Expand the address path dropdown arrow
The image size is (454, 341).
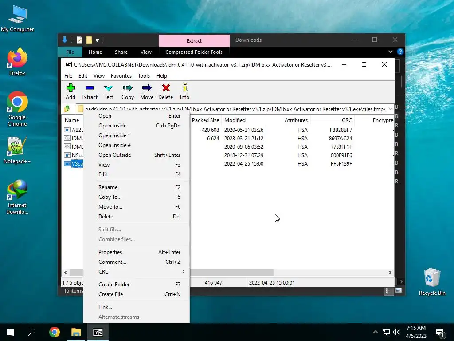pyautogui.click(x=390, y=109)
